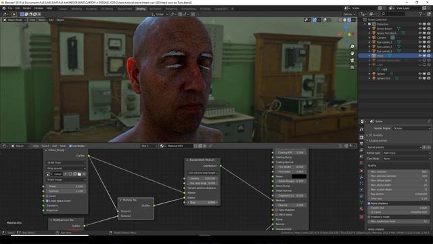
Task: Click the Max. diffuse depth field
Action: (x=398, y=181)
